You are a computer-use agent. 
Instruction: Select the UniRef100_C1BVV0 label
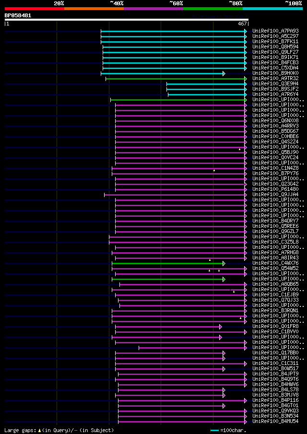click(275, 331)
